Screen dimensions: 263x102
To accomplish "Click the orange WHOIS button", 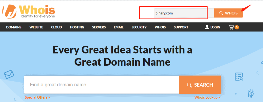I will pyautogui.click(x=228, y=13).
